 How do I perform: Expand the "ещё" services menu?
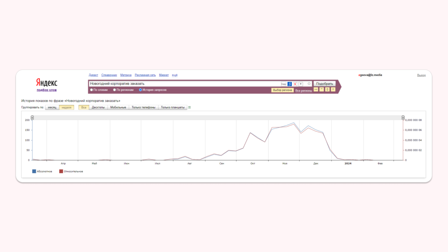(174, 75)
